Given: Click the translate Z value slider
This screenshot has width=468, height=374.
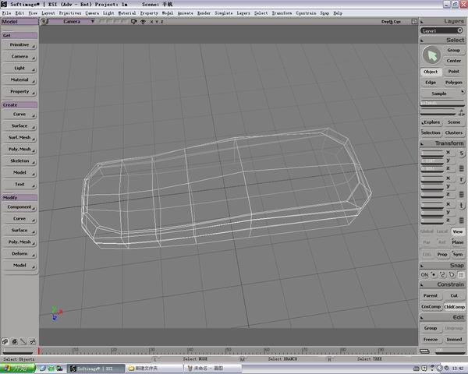Looking at the screenshot, I should 432,221.
